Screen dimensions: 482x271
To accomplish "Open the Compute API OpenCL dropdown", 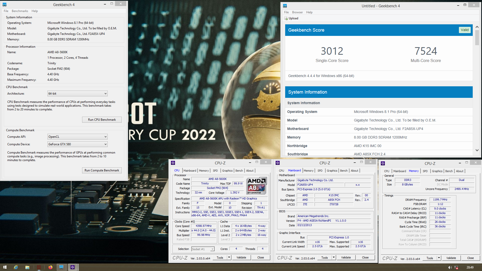I will [78, 137].
